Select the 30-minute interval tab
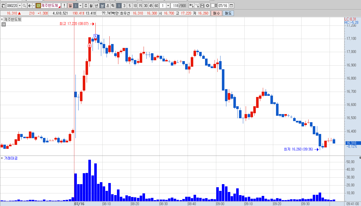The height and width of the screenshot is (206, 361). (x=146, y=6)
